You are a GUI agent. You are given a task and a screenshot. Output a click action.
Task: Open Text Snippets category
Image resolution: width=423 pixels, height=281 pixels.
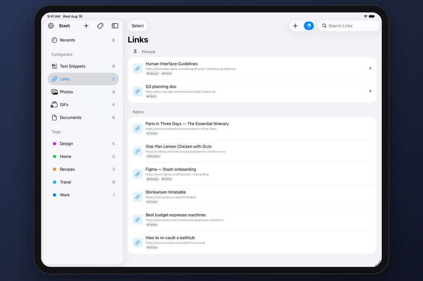point(83,66)
